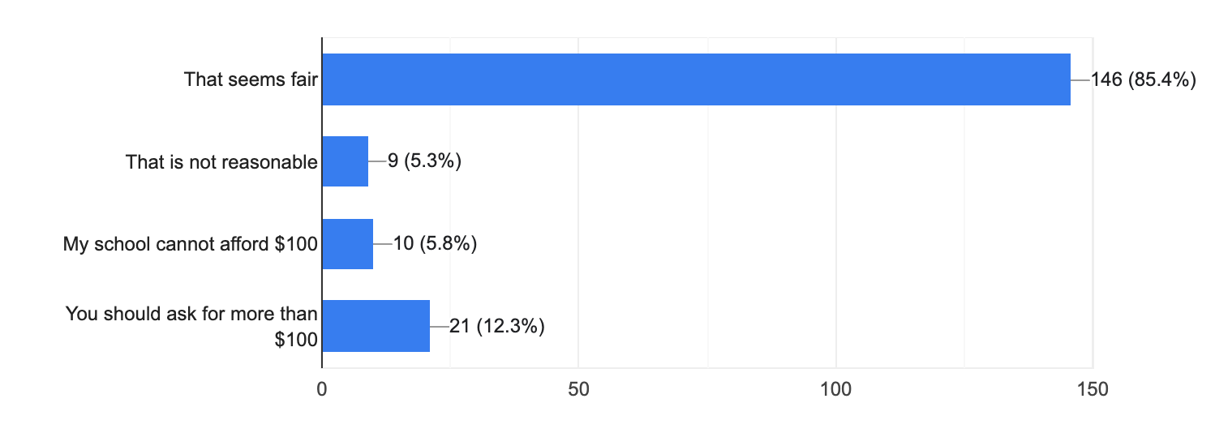Select the 'My school cannot afford $100' label text
This screenshot has width=1215, height=433.
(191, 243)
